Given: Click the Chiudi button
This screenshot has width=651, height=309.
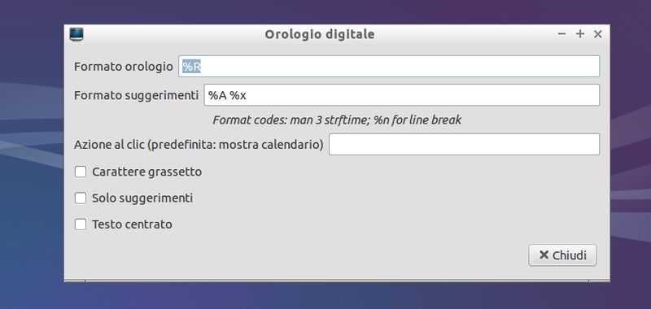Looking at the screenshot, I should tap(562, 255).
